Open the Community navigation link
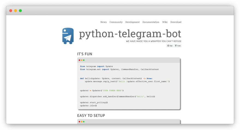The width and height of the screenshot is (240, 130). (116, 22)
